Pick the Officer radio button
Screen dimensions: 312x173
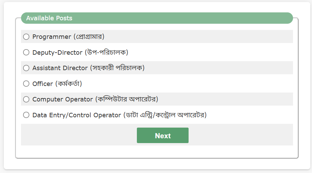pos(26,84)
